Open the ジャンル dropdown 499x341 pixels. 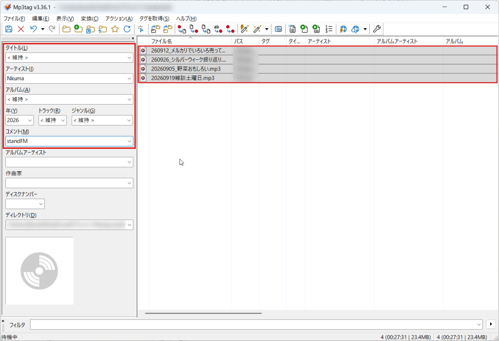tap(129, 121)
